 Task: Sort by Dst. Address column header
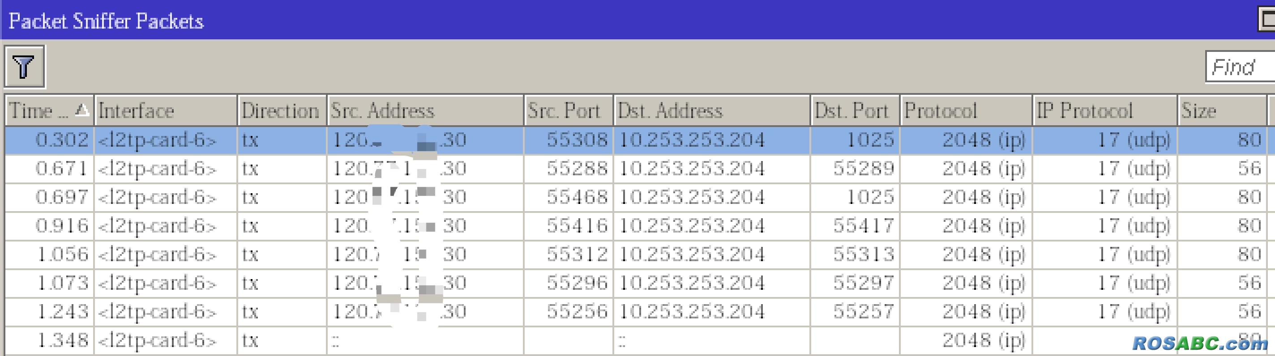click(712, 110)
